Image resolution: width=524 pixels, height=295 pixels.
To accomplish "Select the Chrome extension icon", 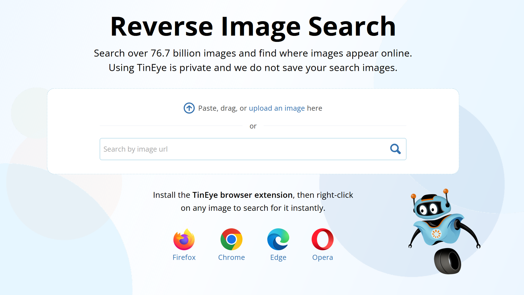I will tap(232, 239).
